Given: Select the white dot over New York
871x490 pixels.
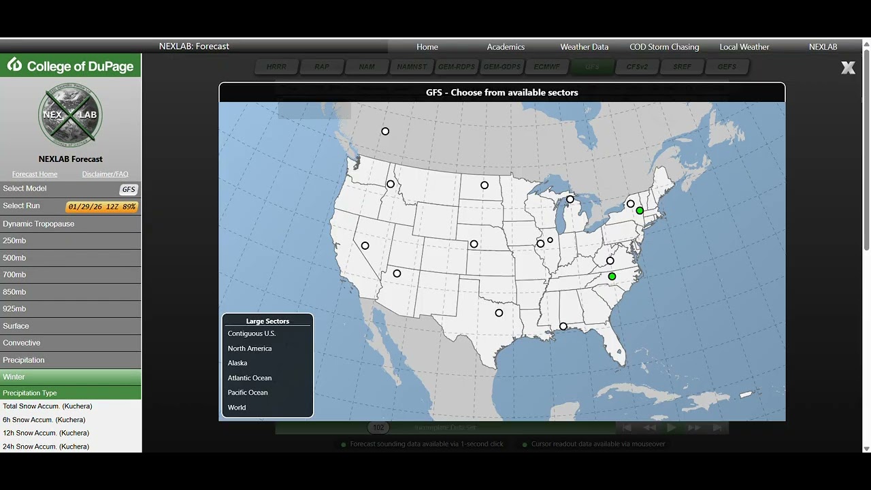Looking at the screenshot, I should click(631, 203).
